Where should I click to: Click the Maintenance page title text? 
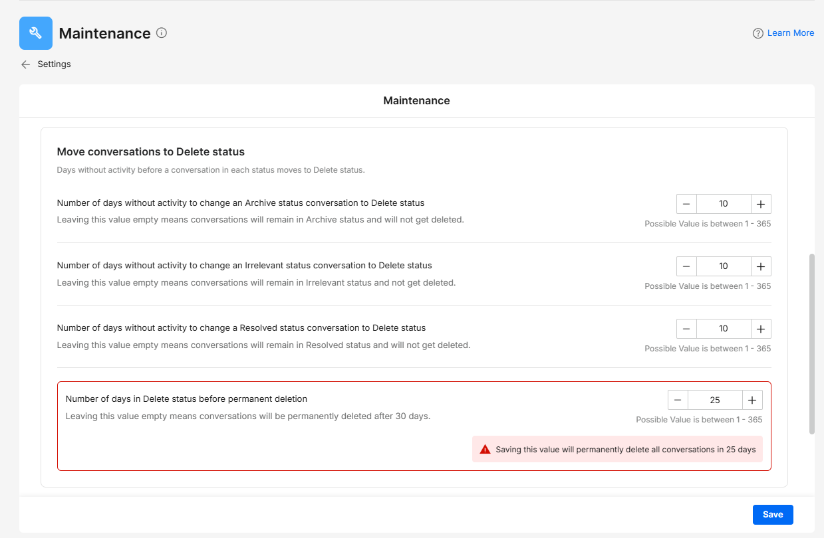coord(104,33)
